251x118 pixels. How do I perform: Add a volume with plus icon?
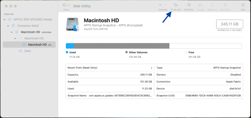[x=160, y=5]
